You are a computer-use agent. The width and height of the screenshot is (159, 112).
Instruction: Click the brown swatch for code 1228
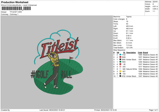click(x=120, y=74)
